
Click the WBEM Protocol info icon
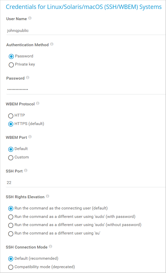pos(38,103)
